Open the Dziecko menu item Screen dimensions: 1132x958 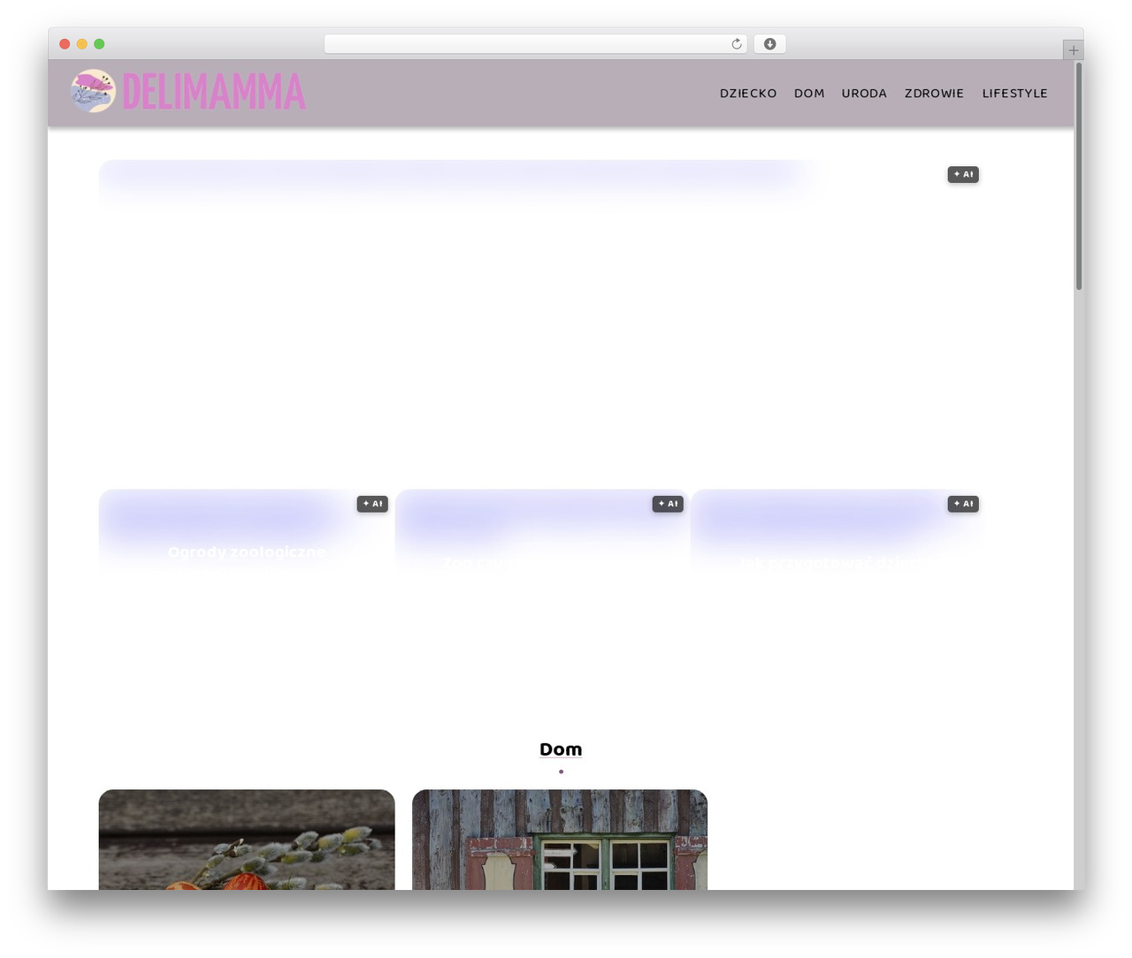tap(748, 93)
